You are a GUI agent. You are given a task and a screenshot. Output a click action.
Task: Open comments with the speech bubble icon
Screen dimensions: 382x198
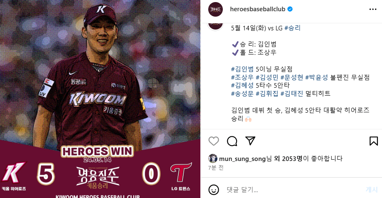click(232, 141)
